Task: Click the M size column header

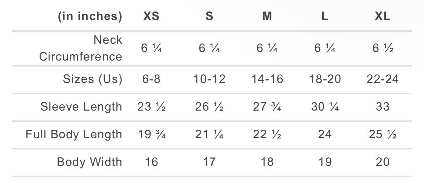Action: (x=267, y=16)
